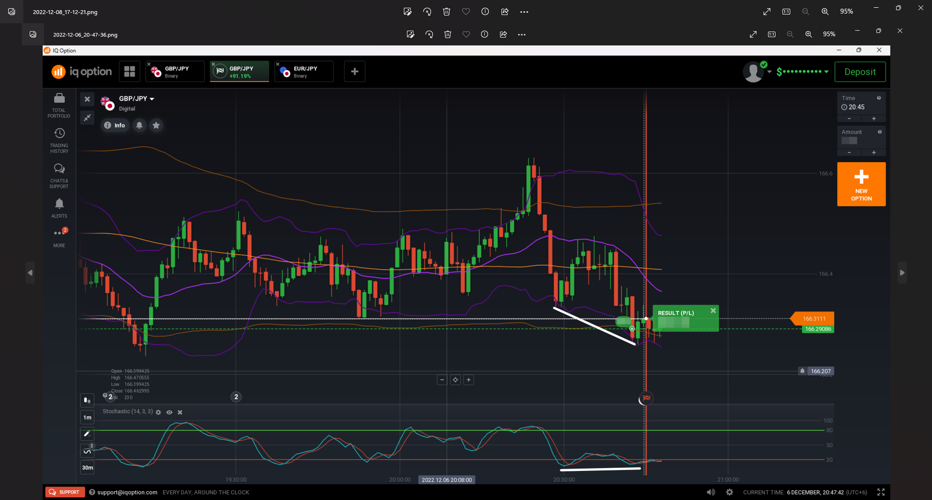The width and height of the screenshot is (932, 500).
Task: Add a new asset tab
Action: (x=355, y=71)
